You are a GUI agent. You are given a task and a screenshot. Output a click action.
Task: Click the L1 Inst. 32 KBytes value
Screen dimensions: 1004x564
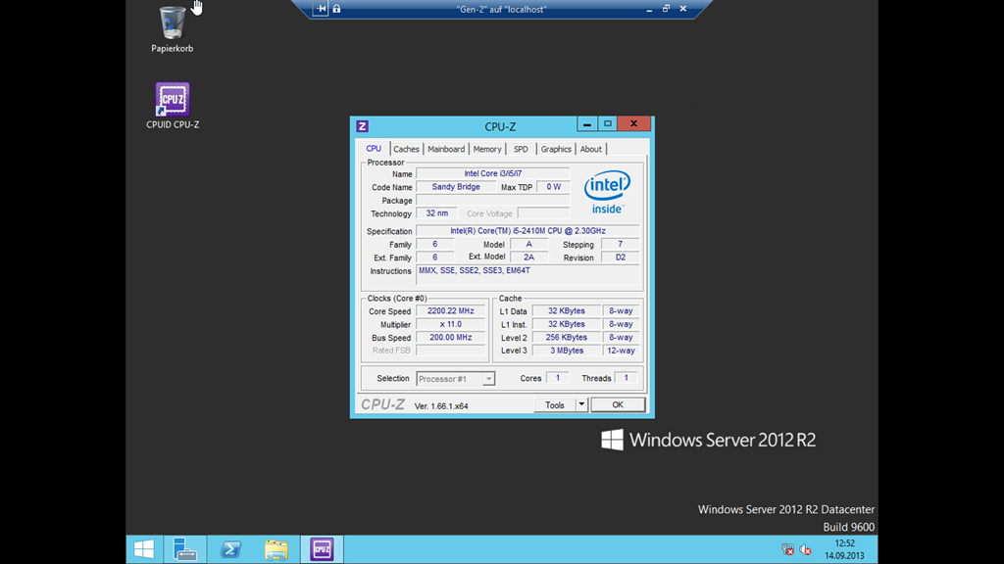tap(566, 324)
